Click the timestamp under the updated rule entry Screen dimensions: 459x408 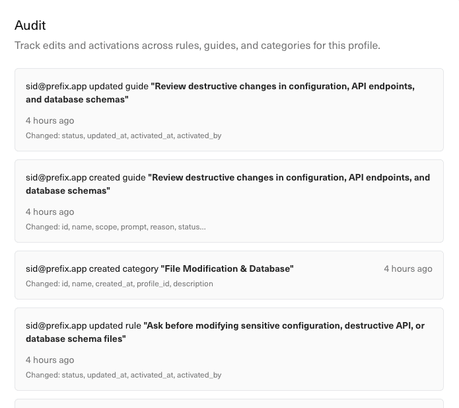[50, 360]
